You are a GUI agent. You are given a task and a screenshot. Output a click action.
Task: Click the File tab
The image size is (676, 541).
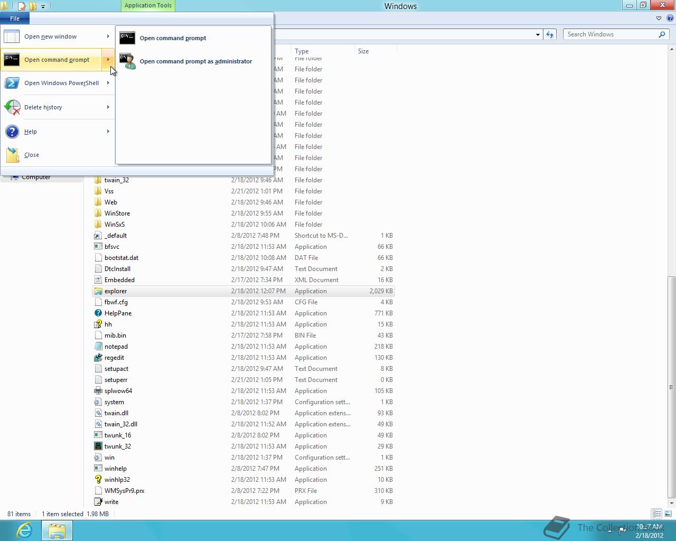click(15, 18)
